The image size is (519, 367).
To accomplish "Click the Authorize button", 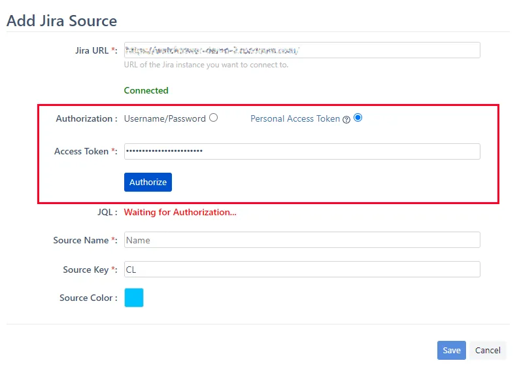I will click(x=148, y=182).
